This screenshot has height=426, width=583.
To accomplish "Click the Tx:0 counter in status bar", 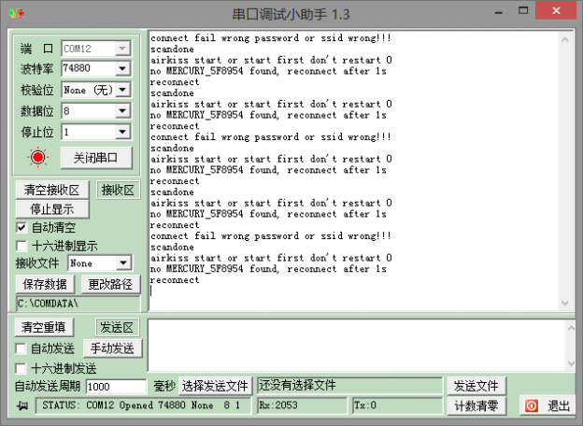I will coord(397,405).
